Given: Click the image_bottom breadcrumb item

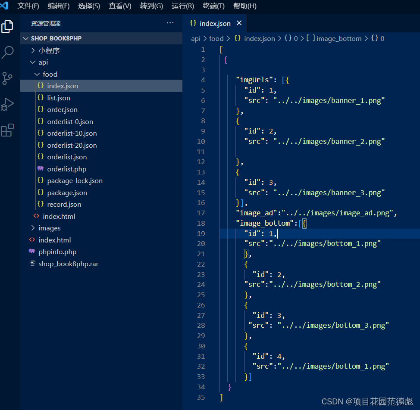Looking at the screenshot, I should click(339, 38).
